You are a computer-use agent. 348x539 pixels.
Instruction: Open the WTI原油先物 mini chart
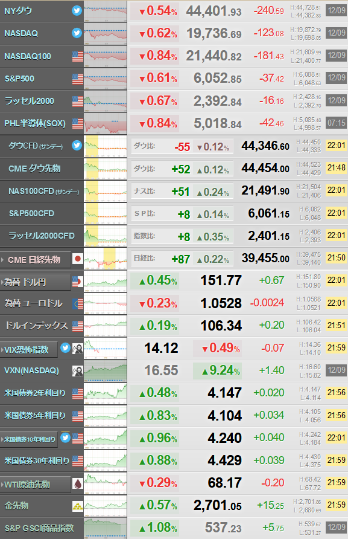pyautogui.click(x=105, y=483)
